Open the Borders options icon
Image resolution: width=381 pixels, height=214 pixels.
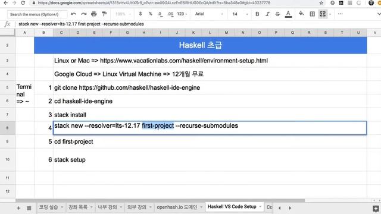pos(312,14)
